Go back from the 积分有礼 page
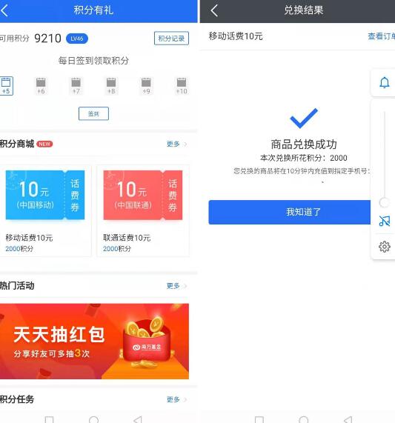395x423 pixels. 4,11
